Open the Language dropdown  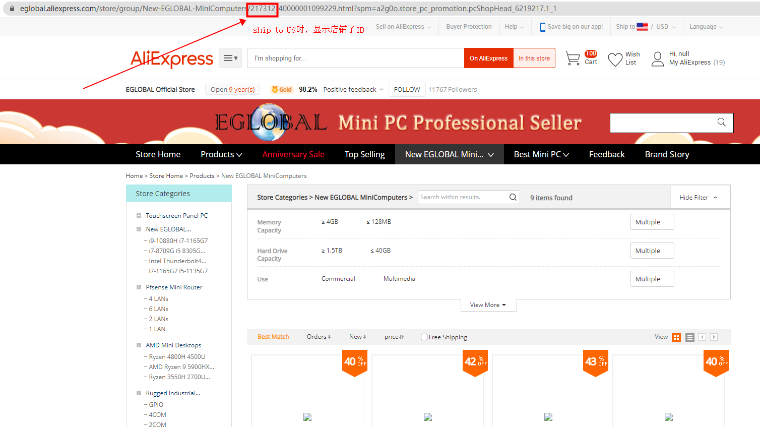[706, 27]
